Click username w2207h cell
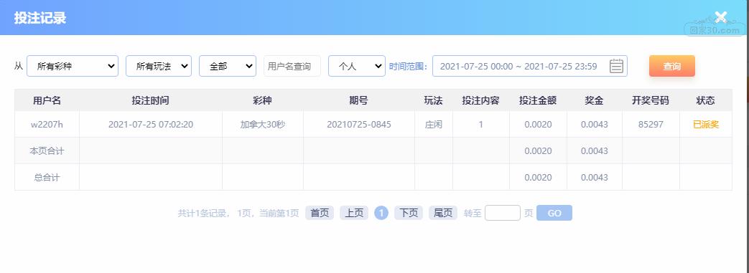Screen dimensions: 749x273 pyautogui.click(x=47, y=125)
